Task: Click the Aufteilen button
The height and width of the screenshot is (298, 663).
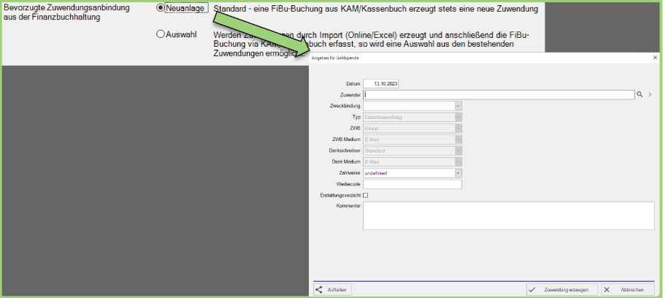Action: [x=332, y=290]
